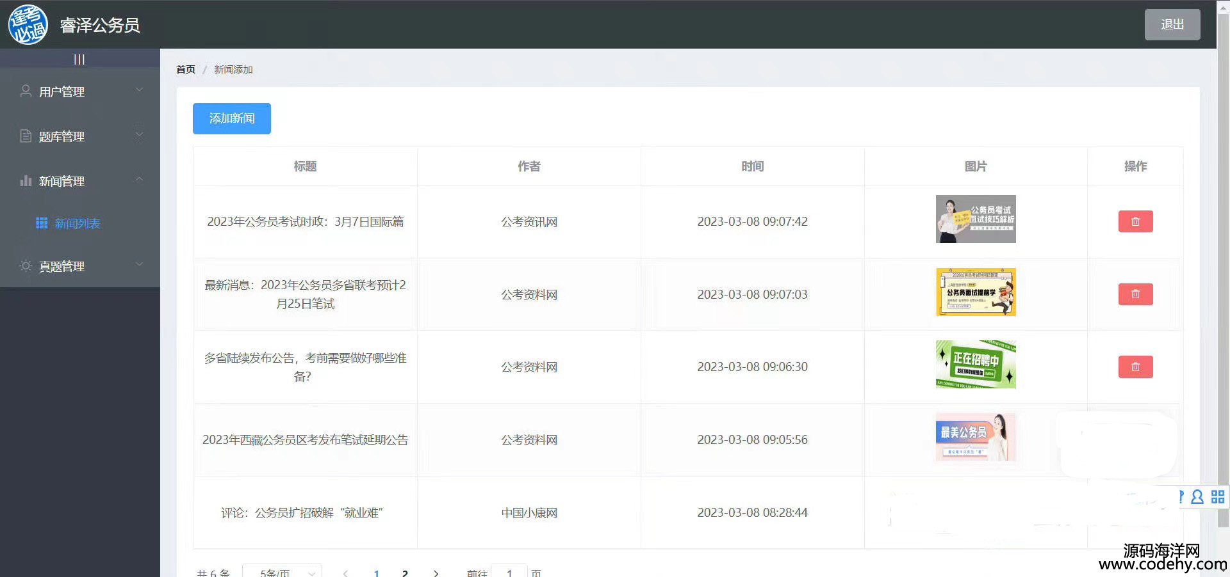1230x577 pixels.
Task: Click the user icon beside 用户管理
Action: (26, 91)
